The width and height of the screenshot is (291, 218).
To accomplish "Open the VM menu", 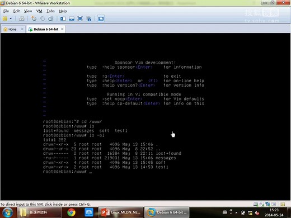I will [39, 11].
